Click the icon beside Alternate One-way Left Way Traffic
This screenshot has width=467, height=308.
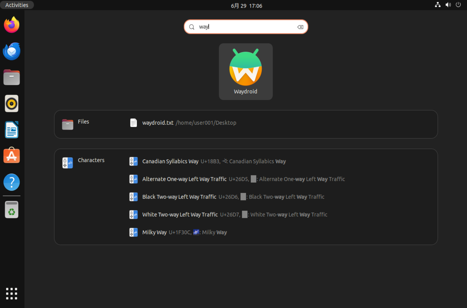pyautogui.click(x=133, y=179)
